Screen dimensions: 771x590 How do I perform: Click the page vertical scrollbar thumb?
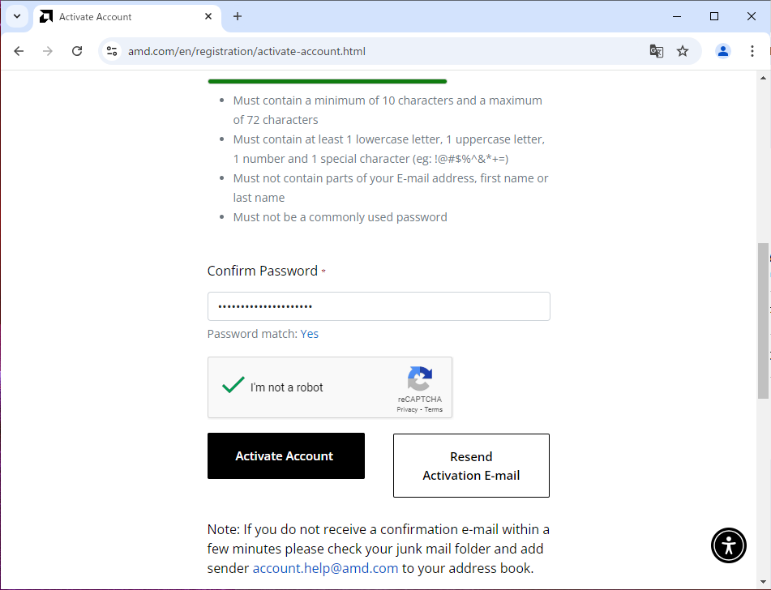(763, 321)
